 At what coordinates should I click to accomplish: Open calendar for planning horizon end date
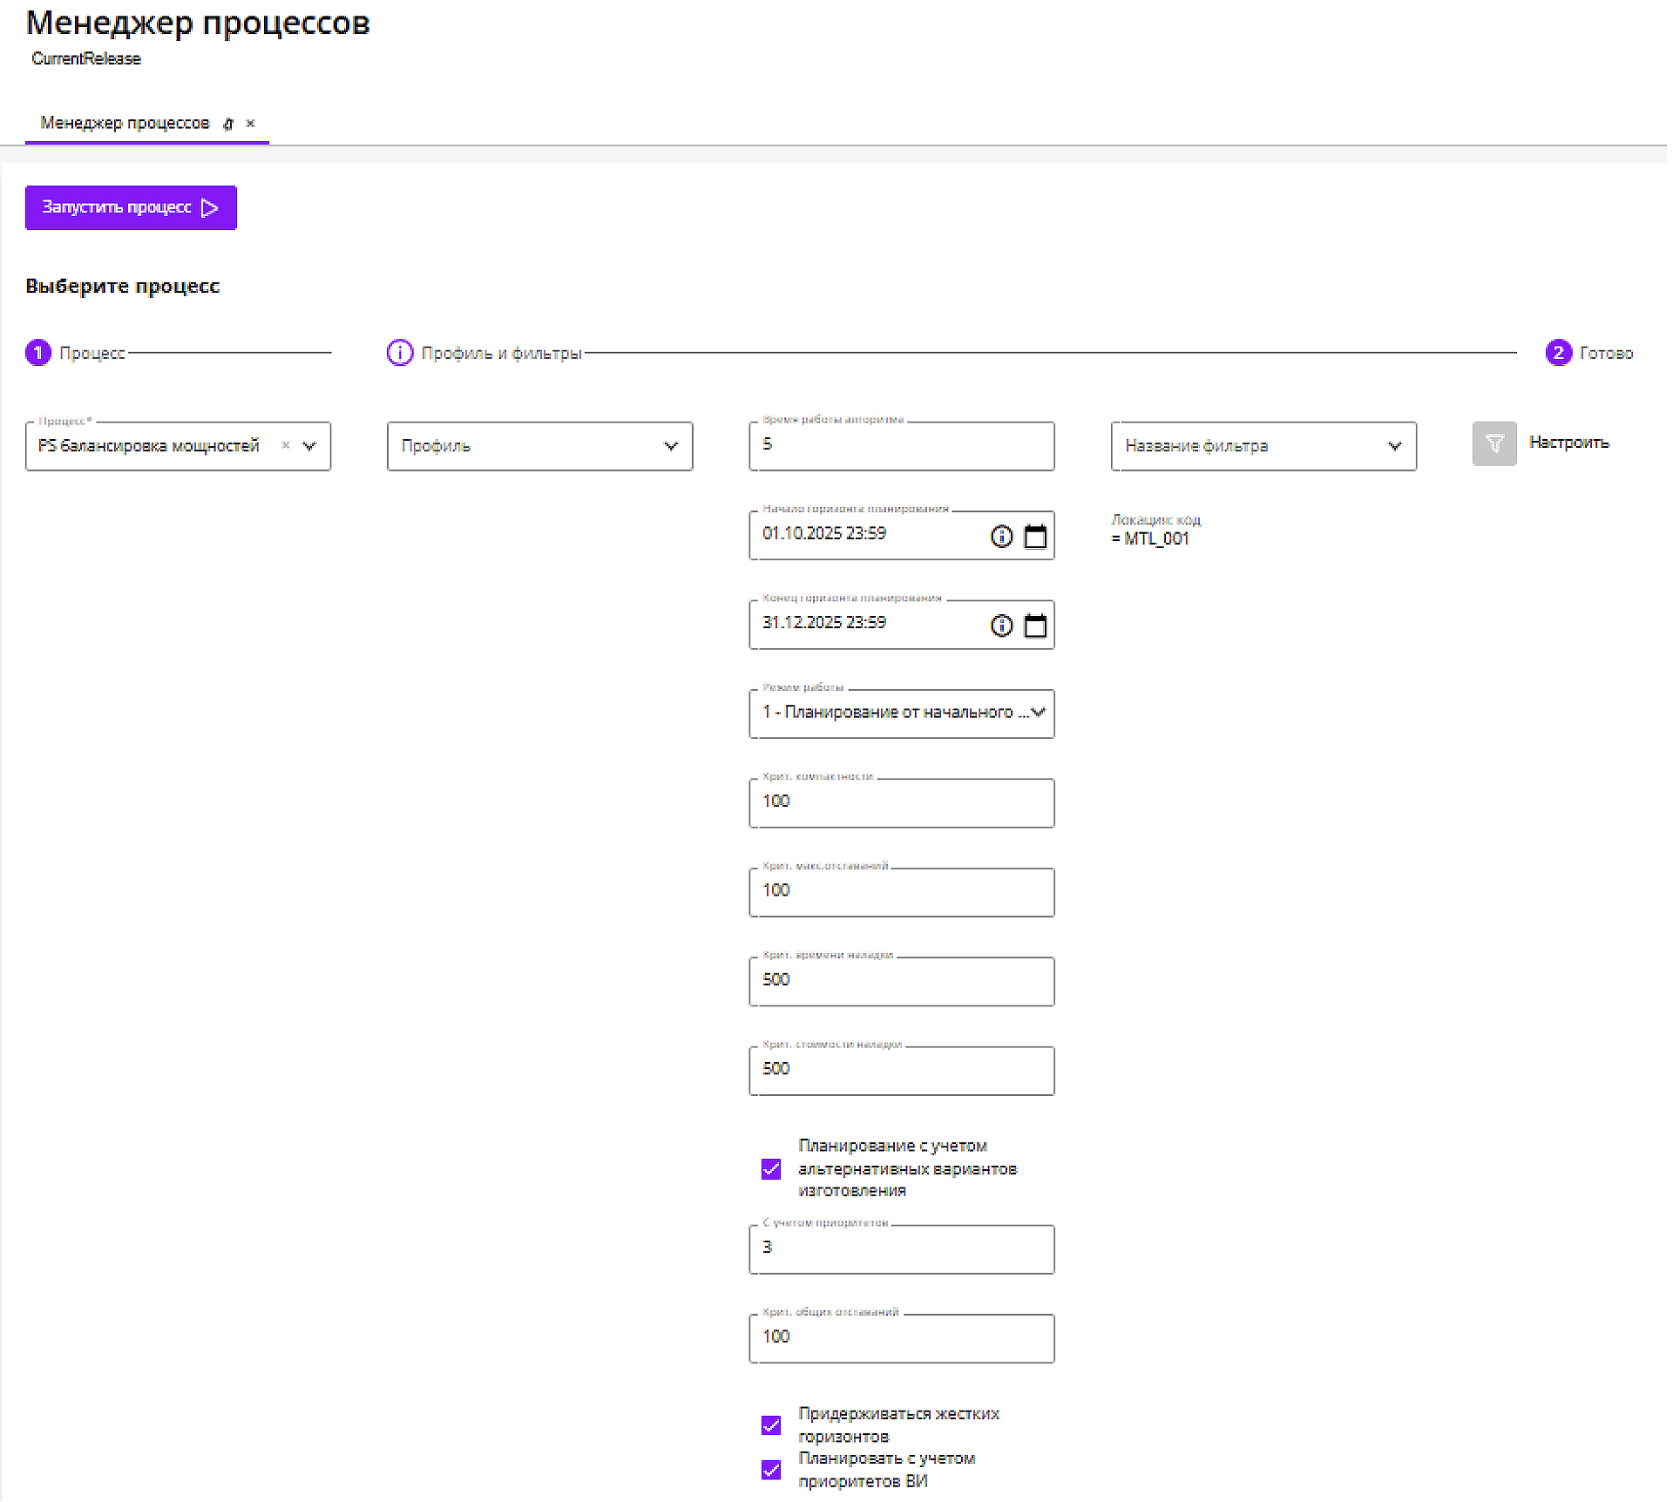[1034, 626]
